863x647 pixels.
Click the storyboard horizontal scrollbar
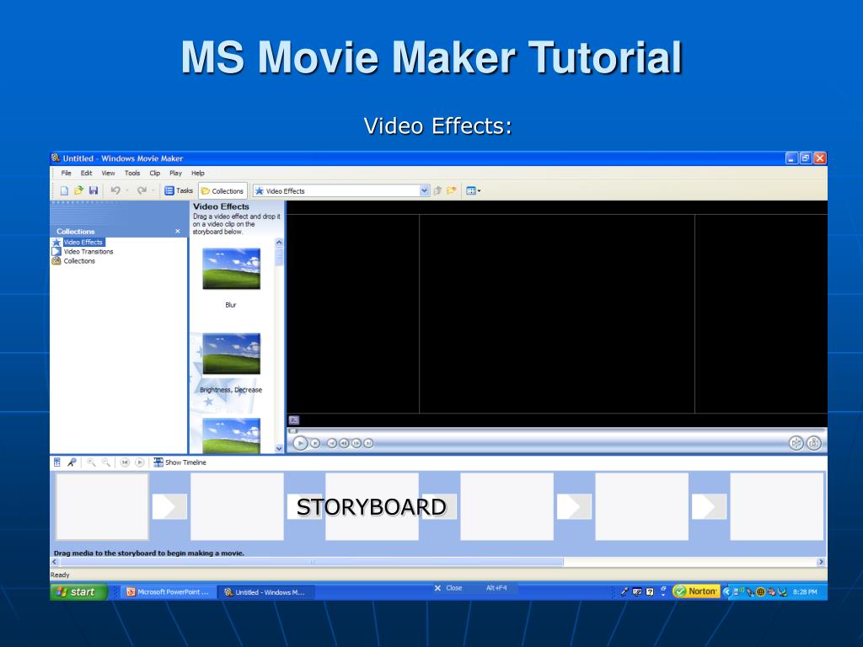[312, 562]
